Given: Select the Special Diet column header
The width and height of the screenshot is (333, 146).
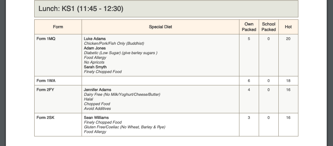Looking at the screenshot, I should 160,27.
